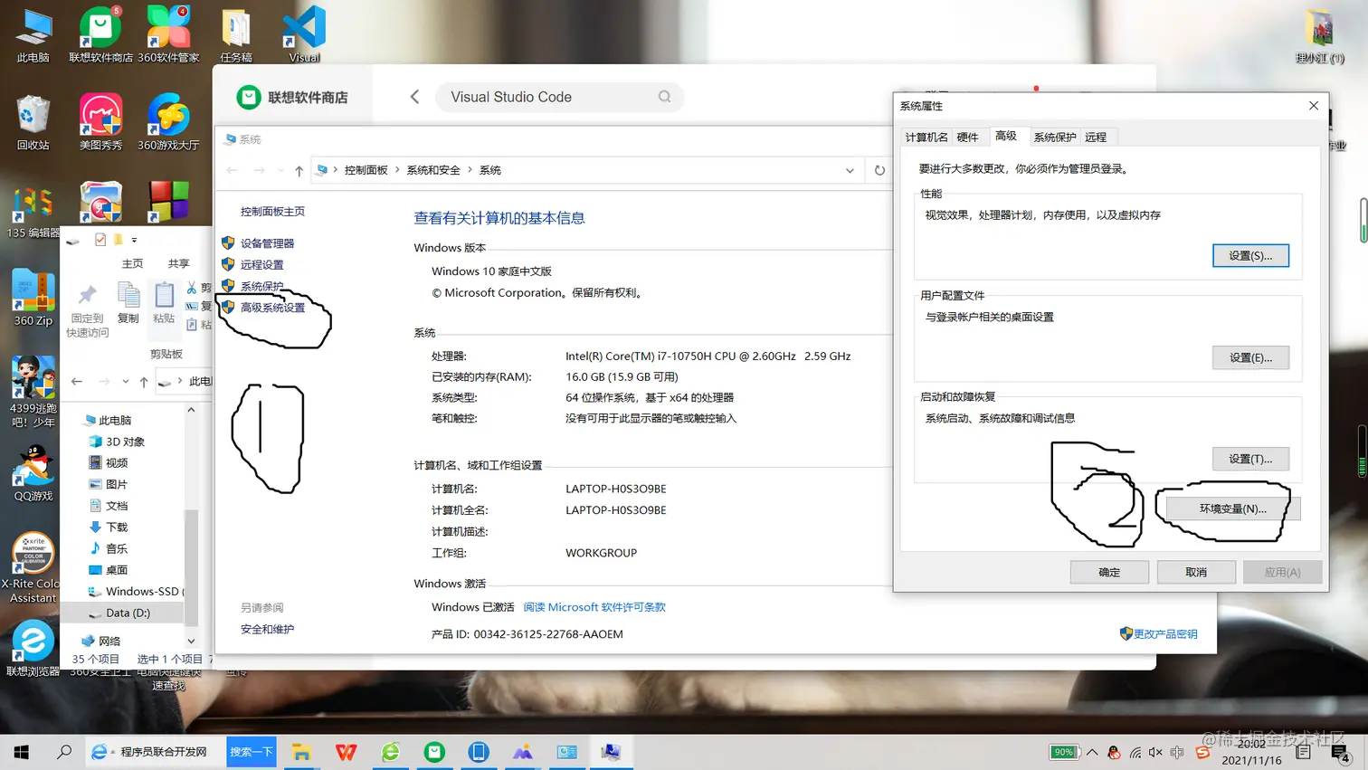
Task: Switch to the 远程 tab
Action: point(1096,137)
